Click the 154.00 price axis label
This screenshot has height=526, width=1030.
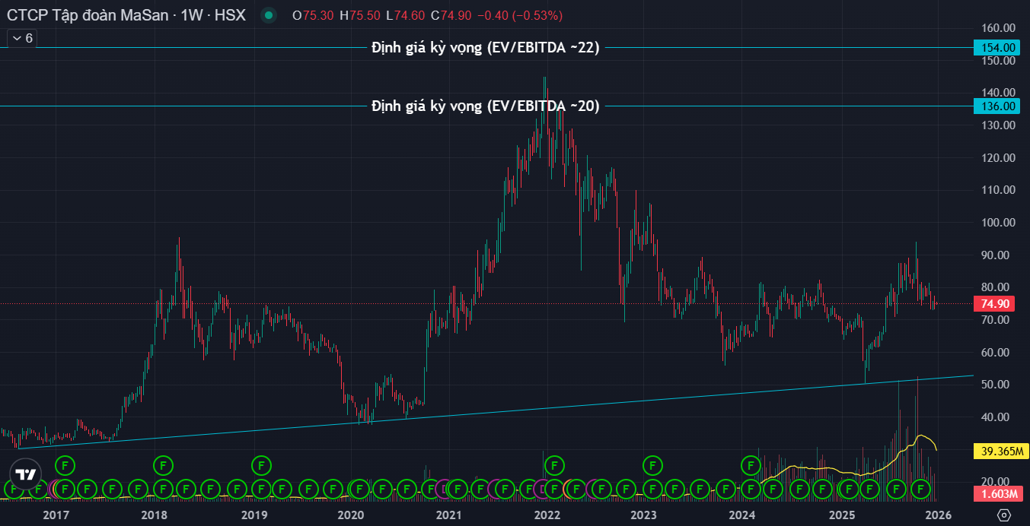point(997,47)
